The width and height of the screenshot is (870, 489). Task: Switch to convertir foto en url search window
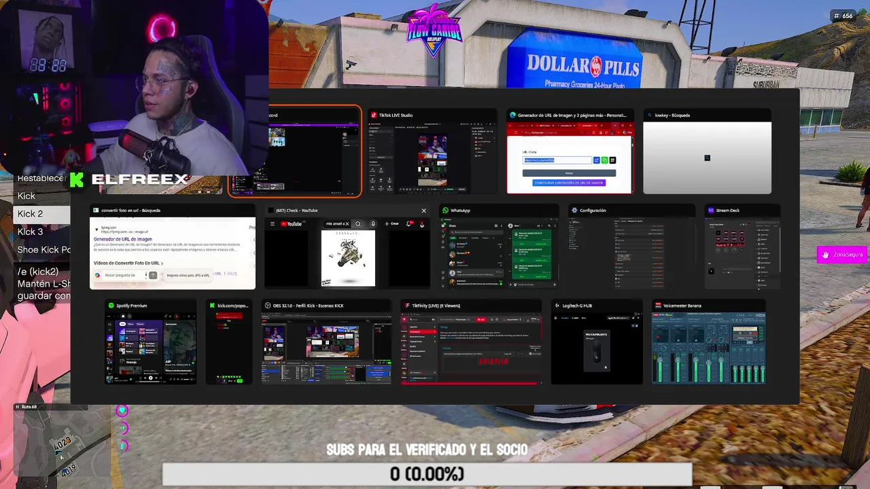click(173, 247)
